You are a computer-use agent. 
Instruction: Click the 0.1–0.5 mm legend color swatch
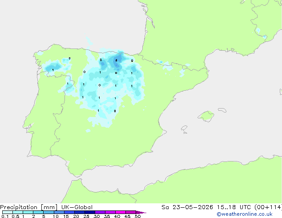[x=8, y=212]
